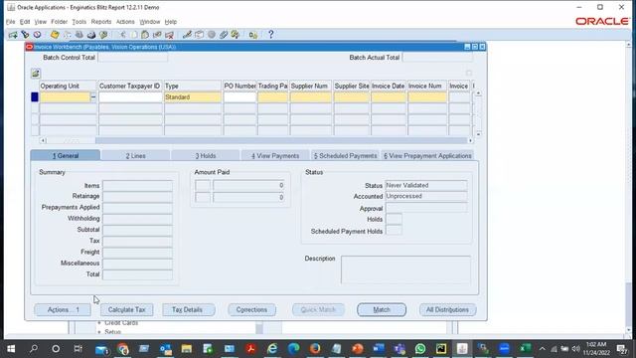
Task: Click the Save toolbar icon
Action: pos(55,35)
